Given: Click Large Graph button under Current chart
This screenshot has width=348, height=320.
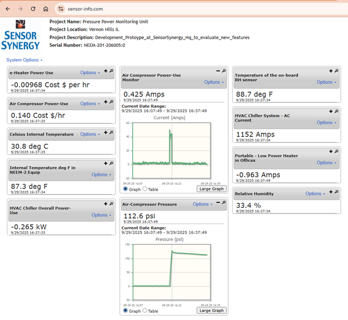Looking at the screenshot, I should (x=211, y=189).
